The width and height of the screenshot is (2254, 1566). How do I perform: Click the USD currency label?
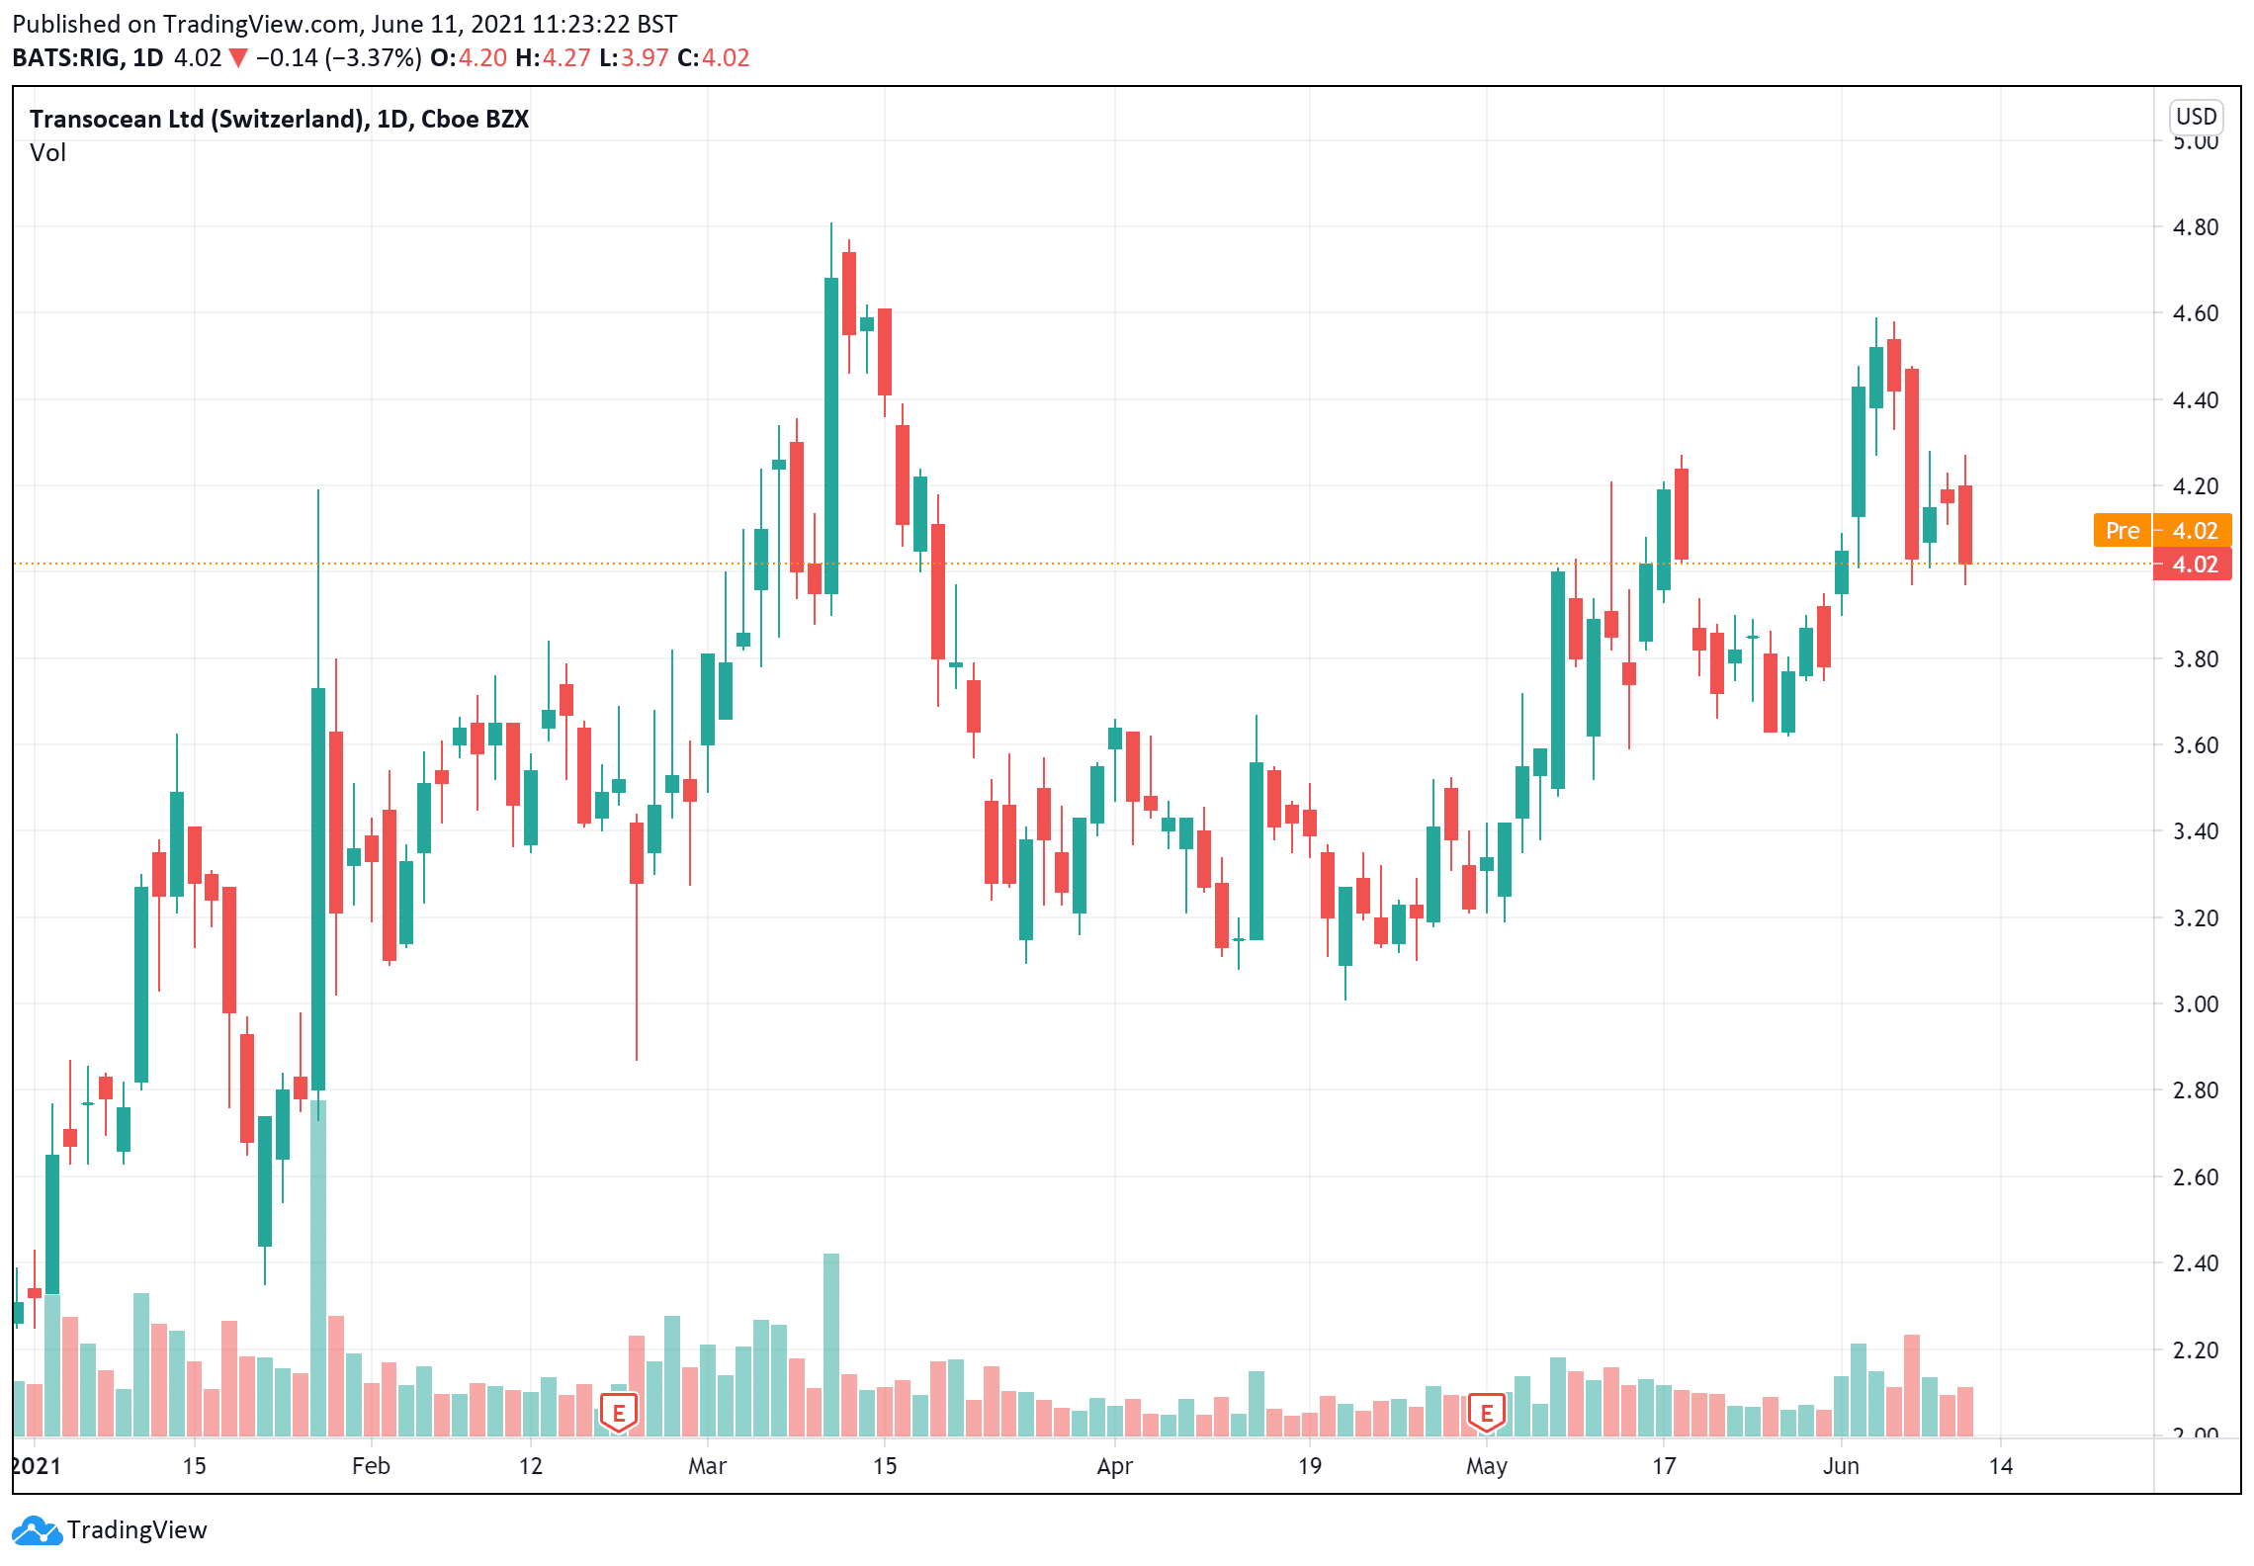[x=2196, y=117]
